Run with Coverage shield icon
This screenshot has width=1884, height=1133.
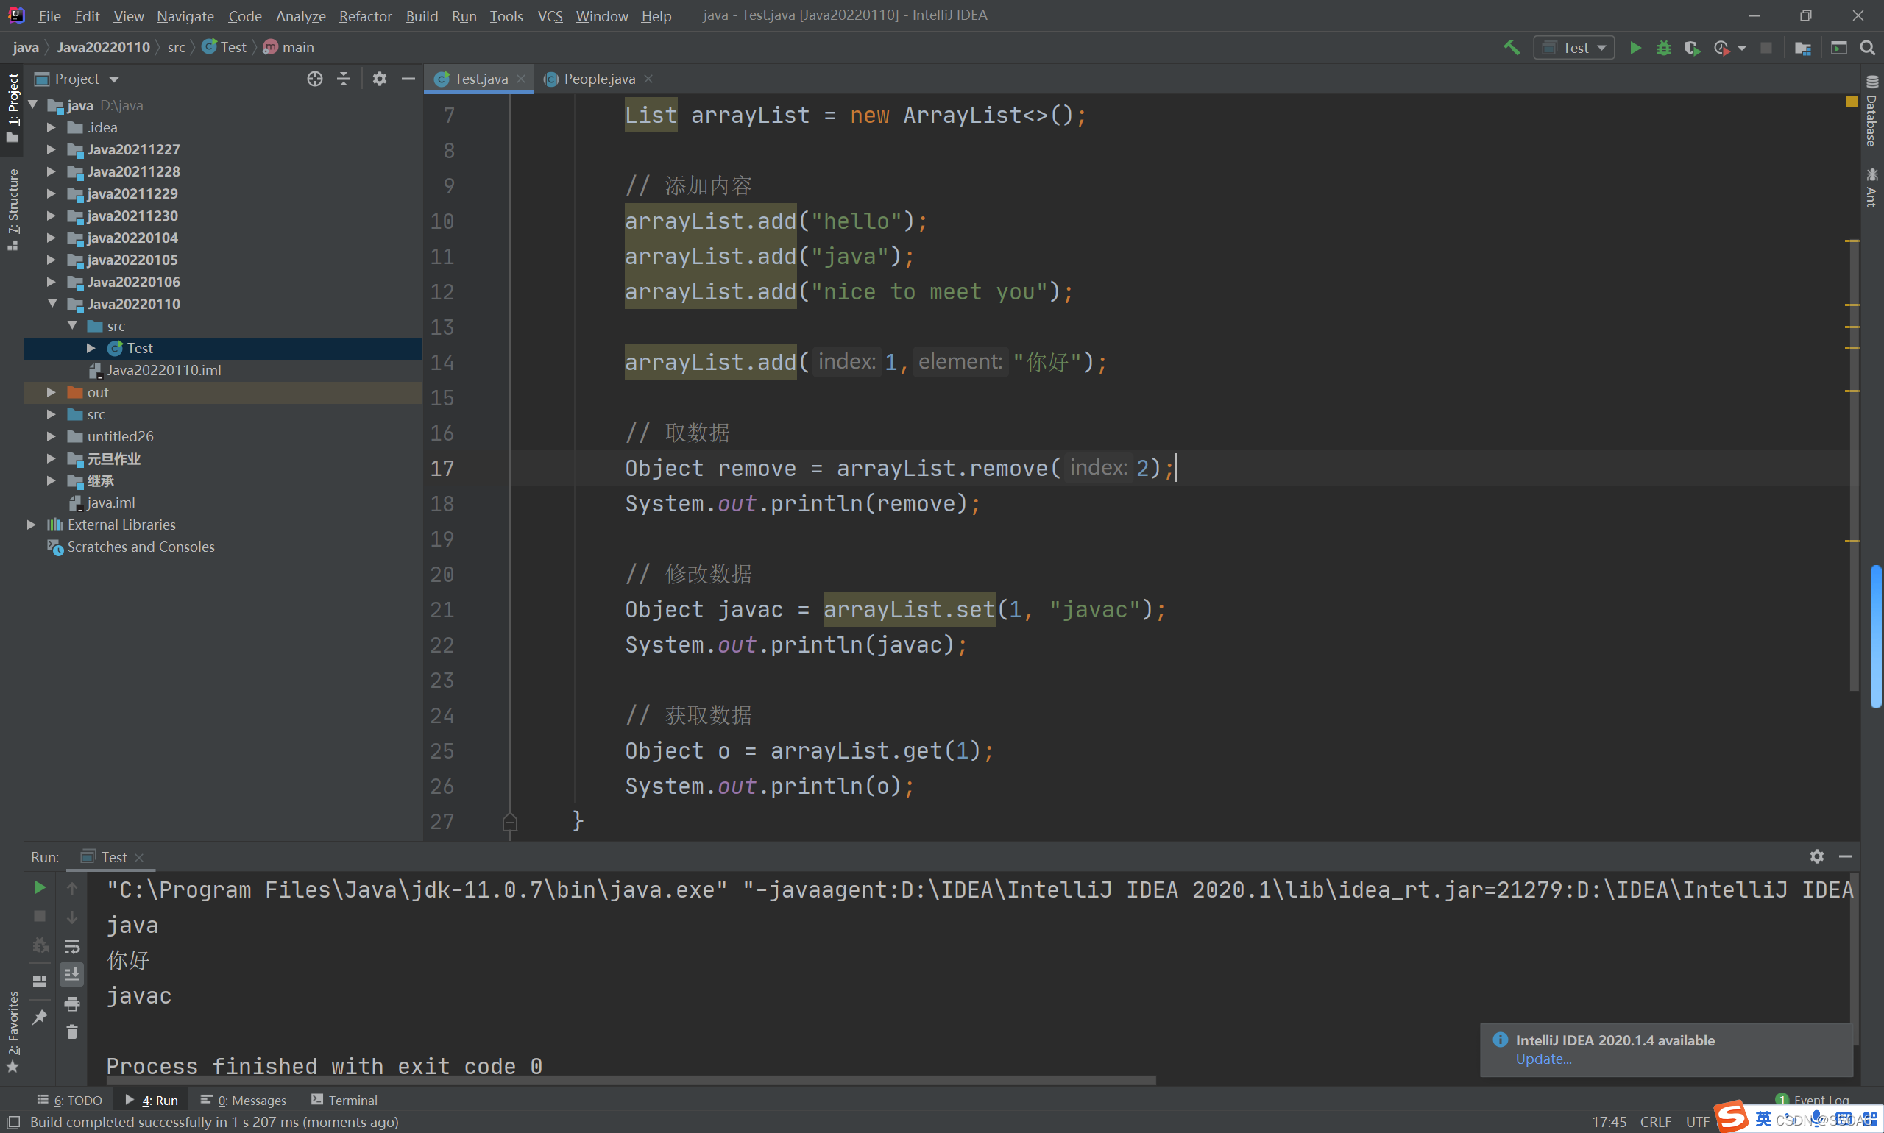tap(1692, 47)
